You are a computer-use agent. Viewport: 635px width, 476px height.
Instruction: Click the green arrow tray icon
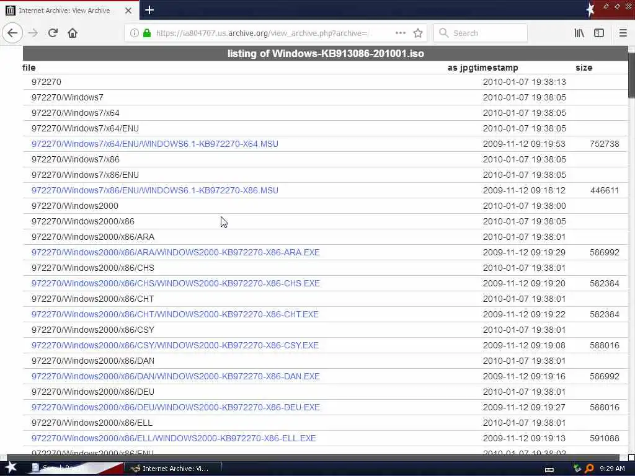(577, 469)
